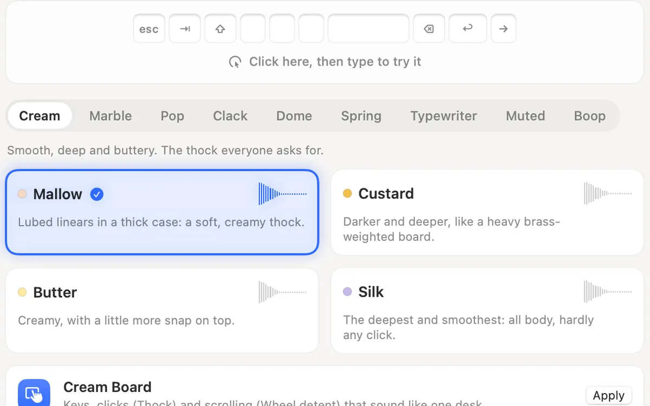Click the pink dot beside Mallow

pyautogui.click(x=22, y=194)
